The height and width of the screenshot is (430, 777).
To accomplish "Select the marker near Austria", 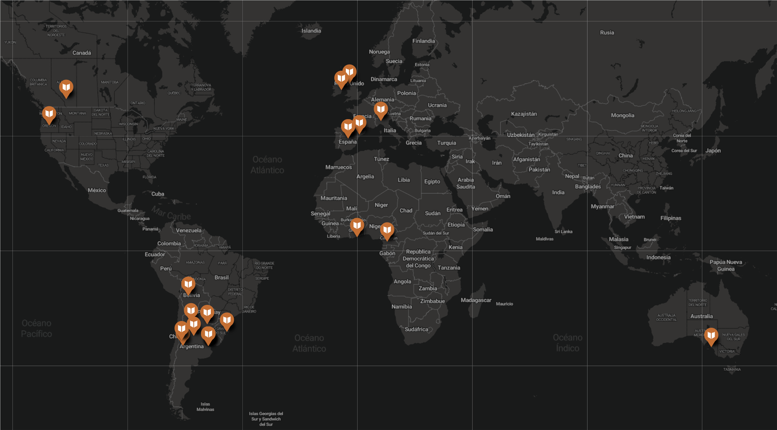I will pyautogui.click(x=381, y=110).
